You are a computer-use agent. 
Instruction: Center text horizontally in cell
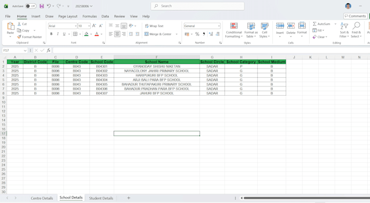tap(118, 34)
